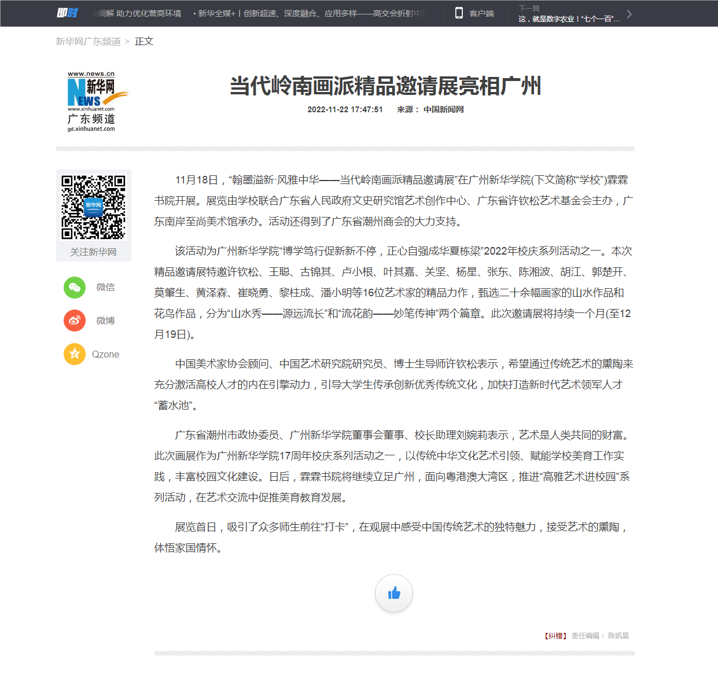This screenshot has height=681, width=718.
Task: Share article via Weibo icon
Action: 75,321
